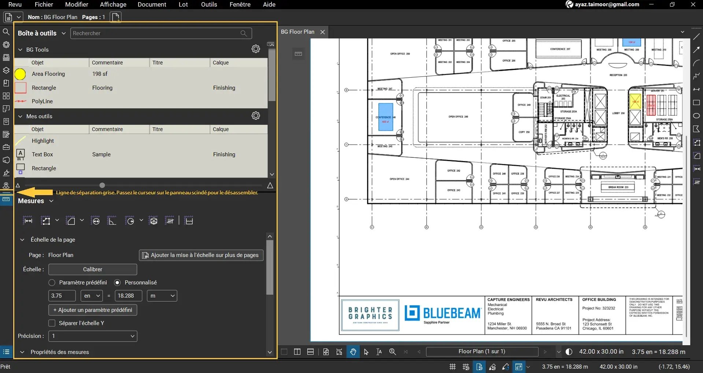Click Ajouter un paramètre prédéfini
The height and width of the screenshot is (373, 703).
(x=92, y=310)
